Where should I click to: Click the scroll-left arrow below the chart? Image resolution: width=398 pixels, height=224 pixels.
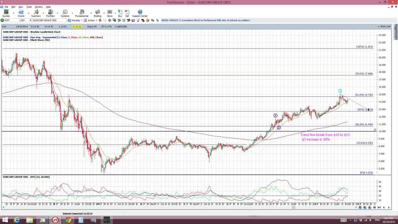click(3, 208)
